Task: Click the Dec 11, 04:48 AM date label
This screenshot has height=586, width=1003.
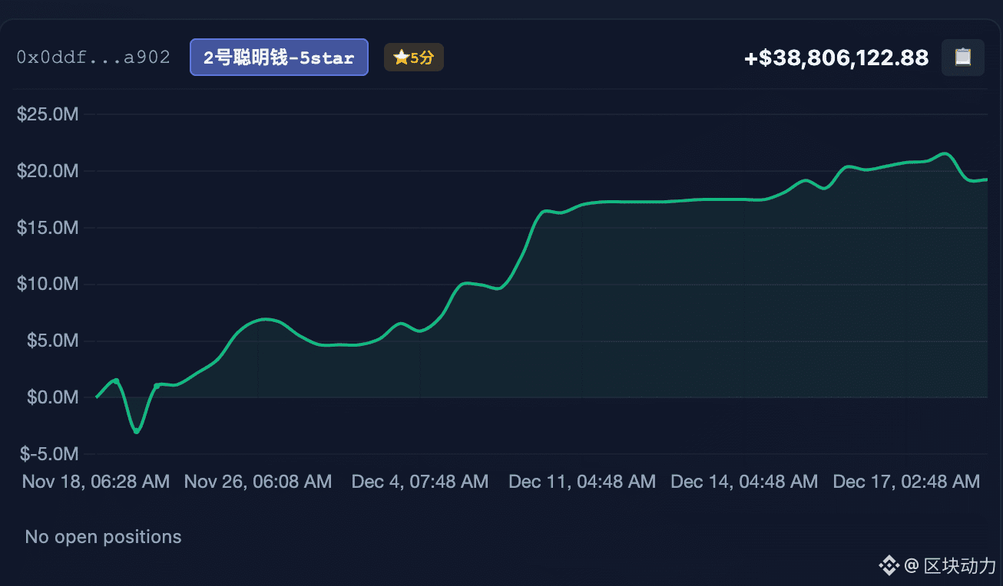Action: pos(582,482)
